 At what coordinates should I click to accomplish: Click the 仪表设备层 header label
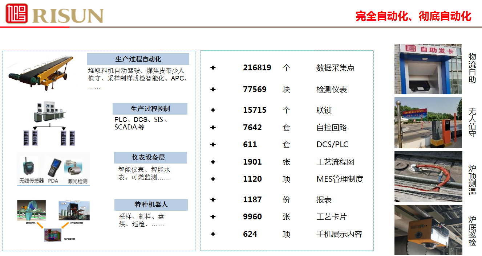point(150,158)
